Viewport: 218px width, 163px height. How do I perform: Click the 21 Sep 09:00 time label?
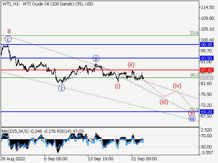coord(144,159)
